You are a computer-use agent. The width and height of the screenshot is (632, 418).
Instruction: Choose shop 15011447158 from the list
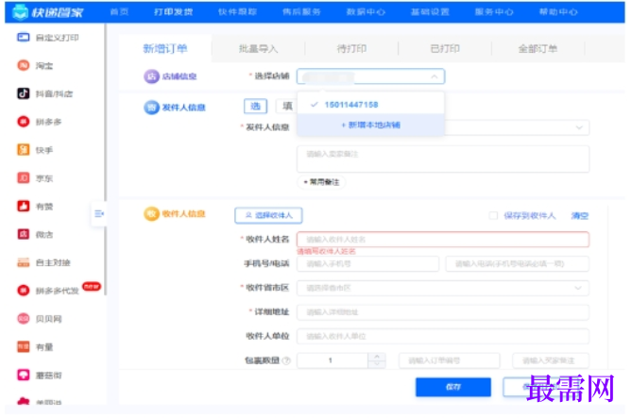(370, 105)
